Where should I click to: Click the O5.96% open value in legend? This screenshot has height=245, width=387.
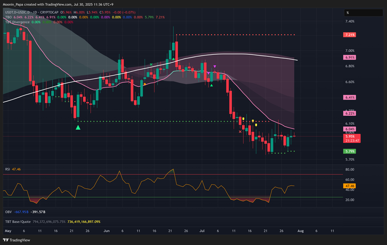[x=66, y=12]
